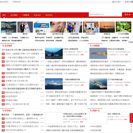Open the aircraft carrier 辽宁号 photo
133x133 pixels.
pyautogui.click(x=98, y=84)
